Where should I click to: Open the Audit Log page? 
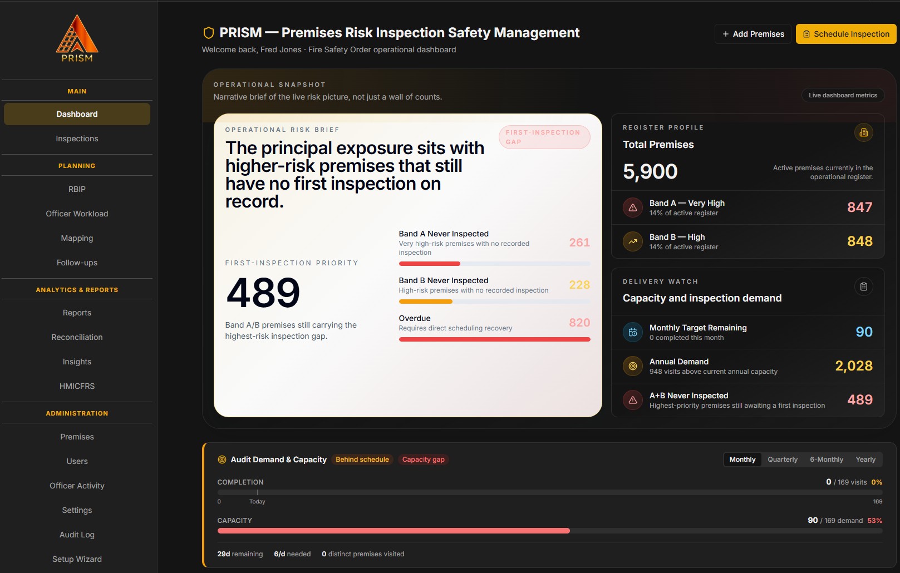pyautogui.click(x=77, y=535)
